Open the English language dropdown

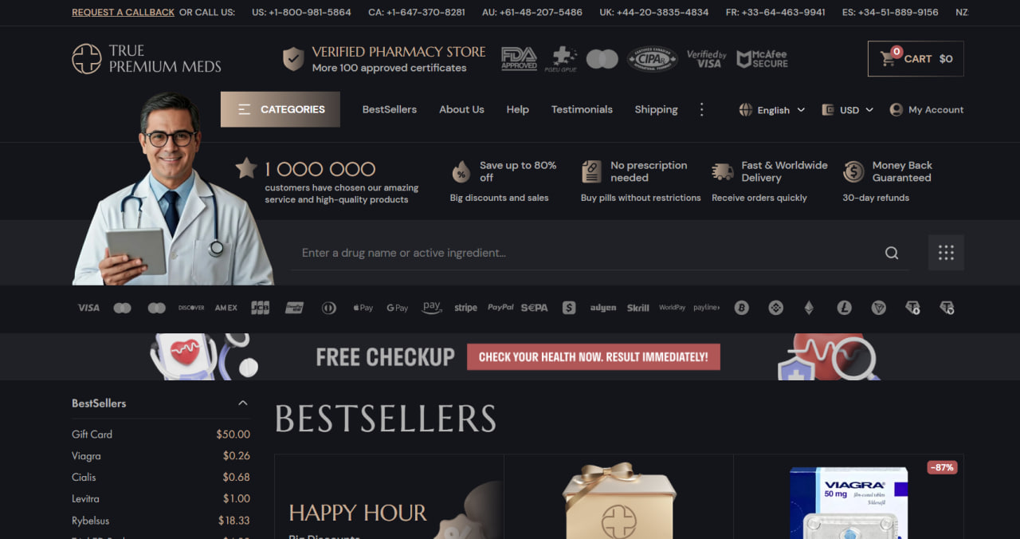(772, 110)
